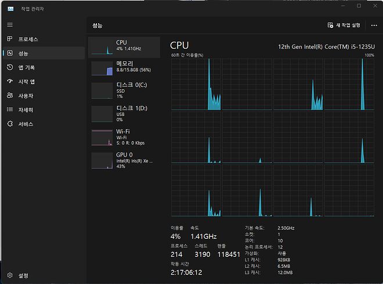Screen dimensions: 383x284
Task: Select the 앱 기록 navigation item
Action: (44, 67)
